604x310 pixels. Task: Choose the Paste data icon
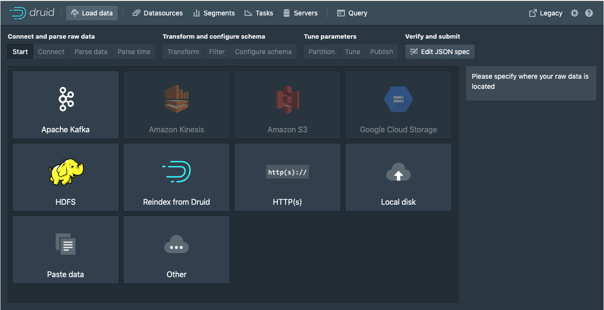(66, 244)
